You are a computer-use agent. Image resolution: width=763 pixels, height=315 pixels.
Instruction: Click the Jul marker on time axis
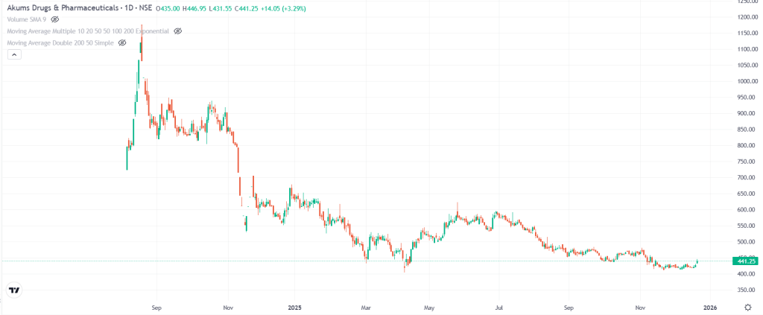[x=499, y=306]
